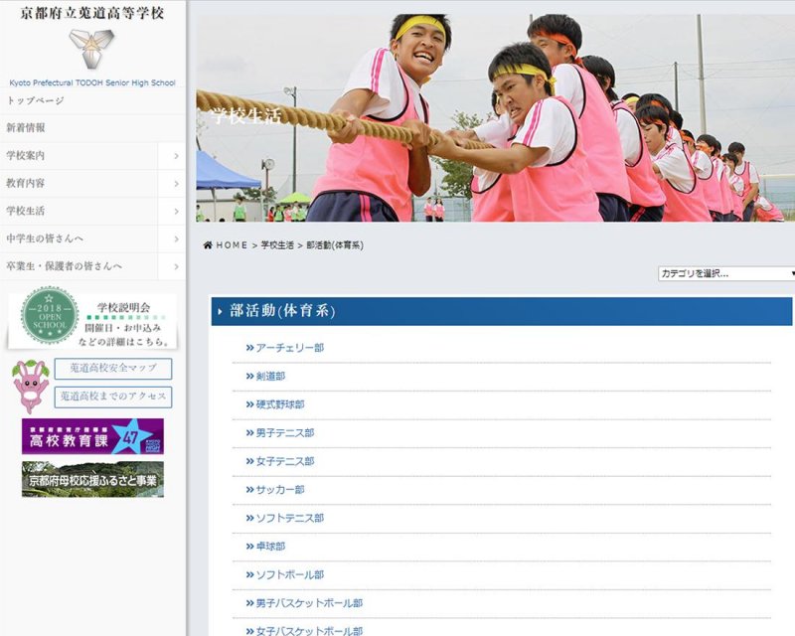This screenshot has height=636, width=795.
Task: Click the 菟道高校までのアクセス button
Action: coord(112,397)
